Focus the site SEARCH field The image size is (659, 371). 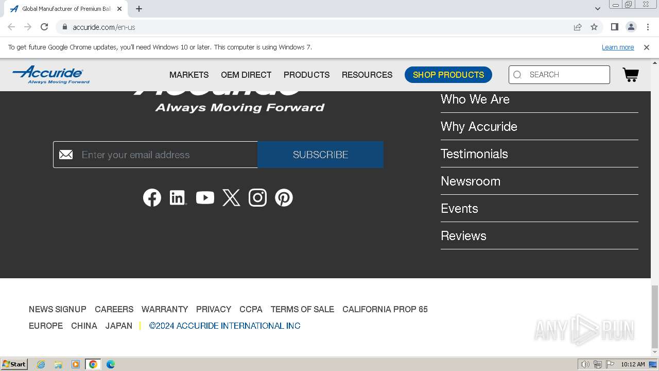pos(559,75)
